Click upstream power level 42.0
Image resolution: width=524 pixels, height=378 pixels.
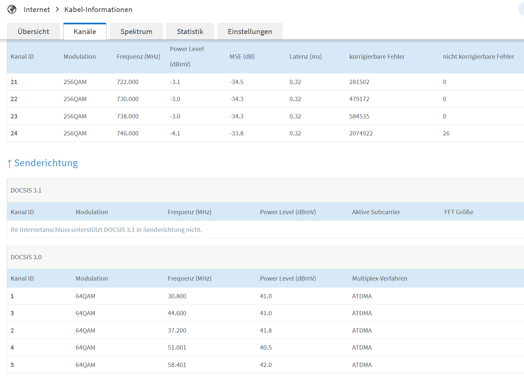pyautogui.click(x=266, y=365)
